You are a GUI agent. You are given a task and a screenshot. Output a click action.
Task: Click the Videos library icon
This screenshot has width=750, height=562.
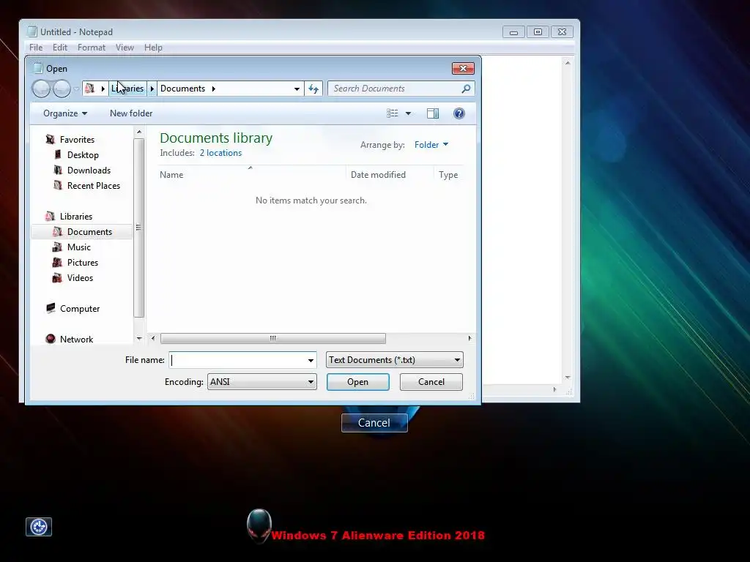click(57, 277)
